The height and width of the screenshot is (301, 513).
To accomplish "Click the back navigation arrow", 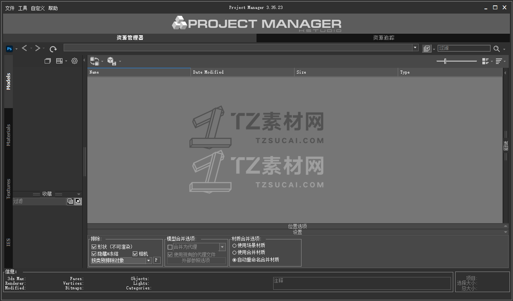I will (24, 48).
